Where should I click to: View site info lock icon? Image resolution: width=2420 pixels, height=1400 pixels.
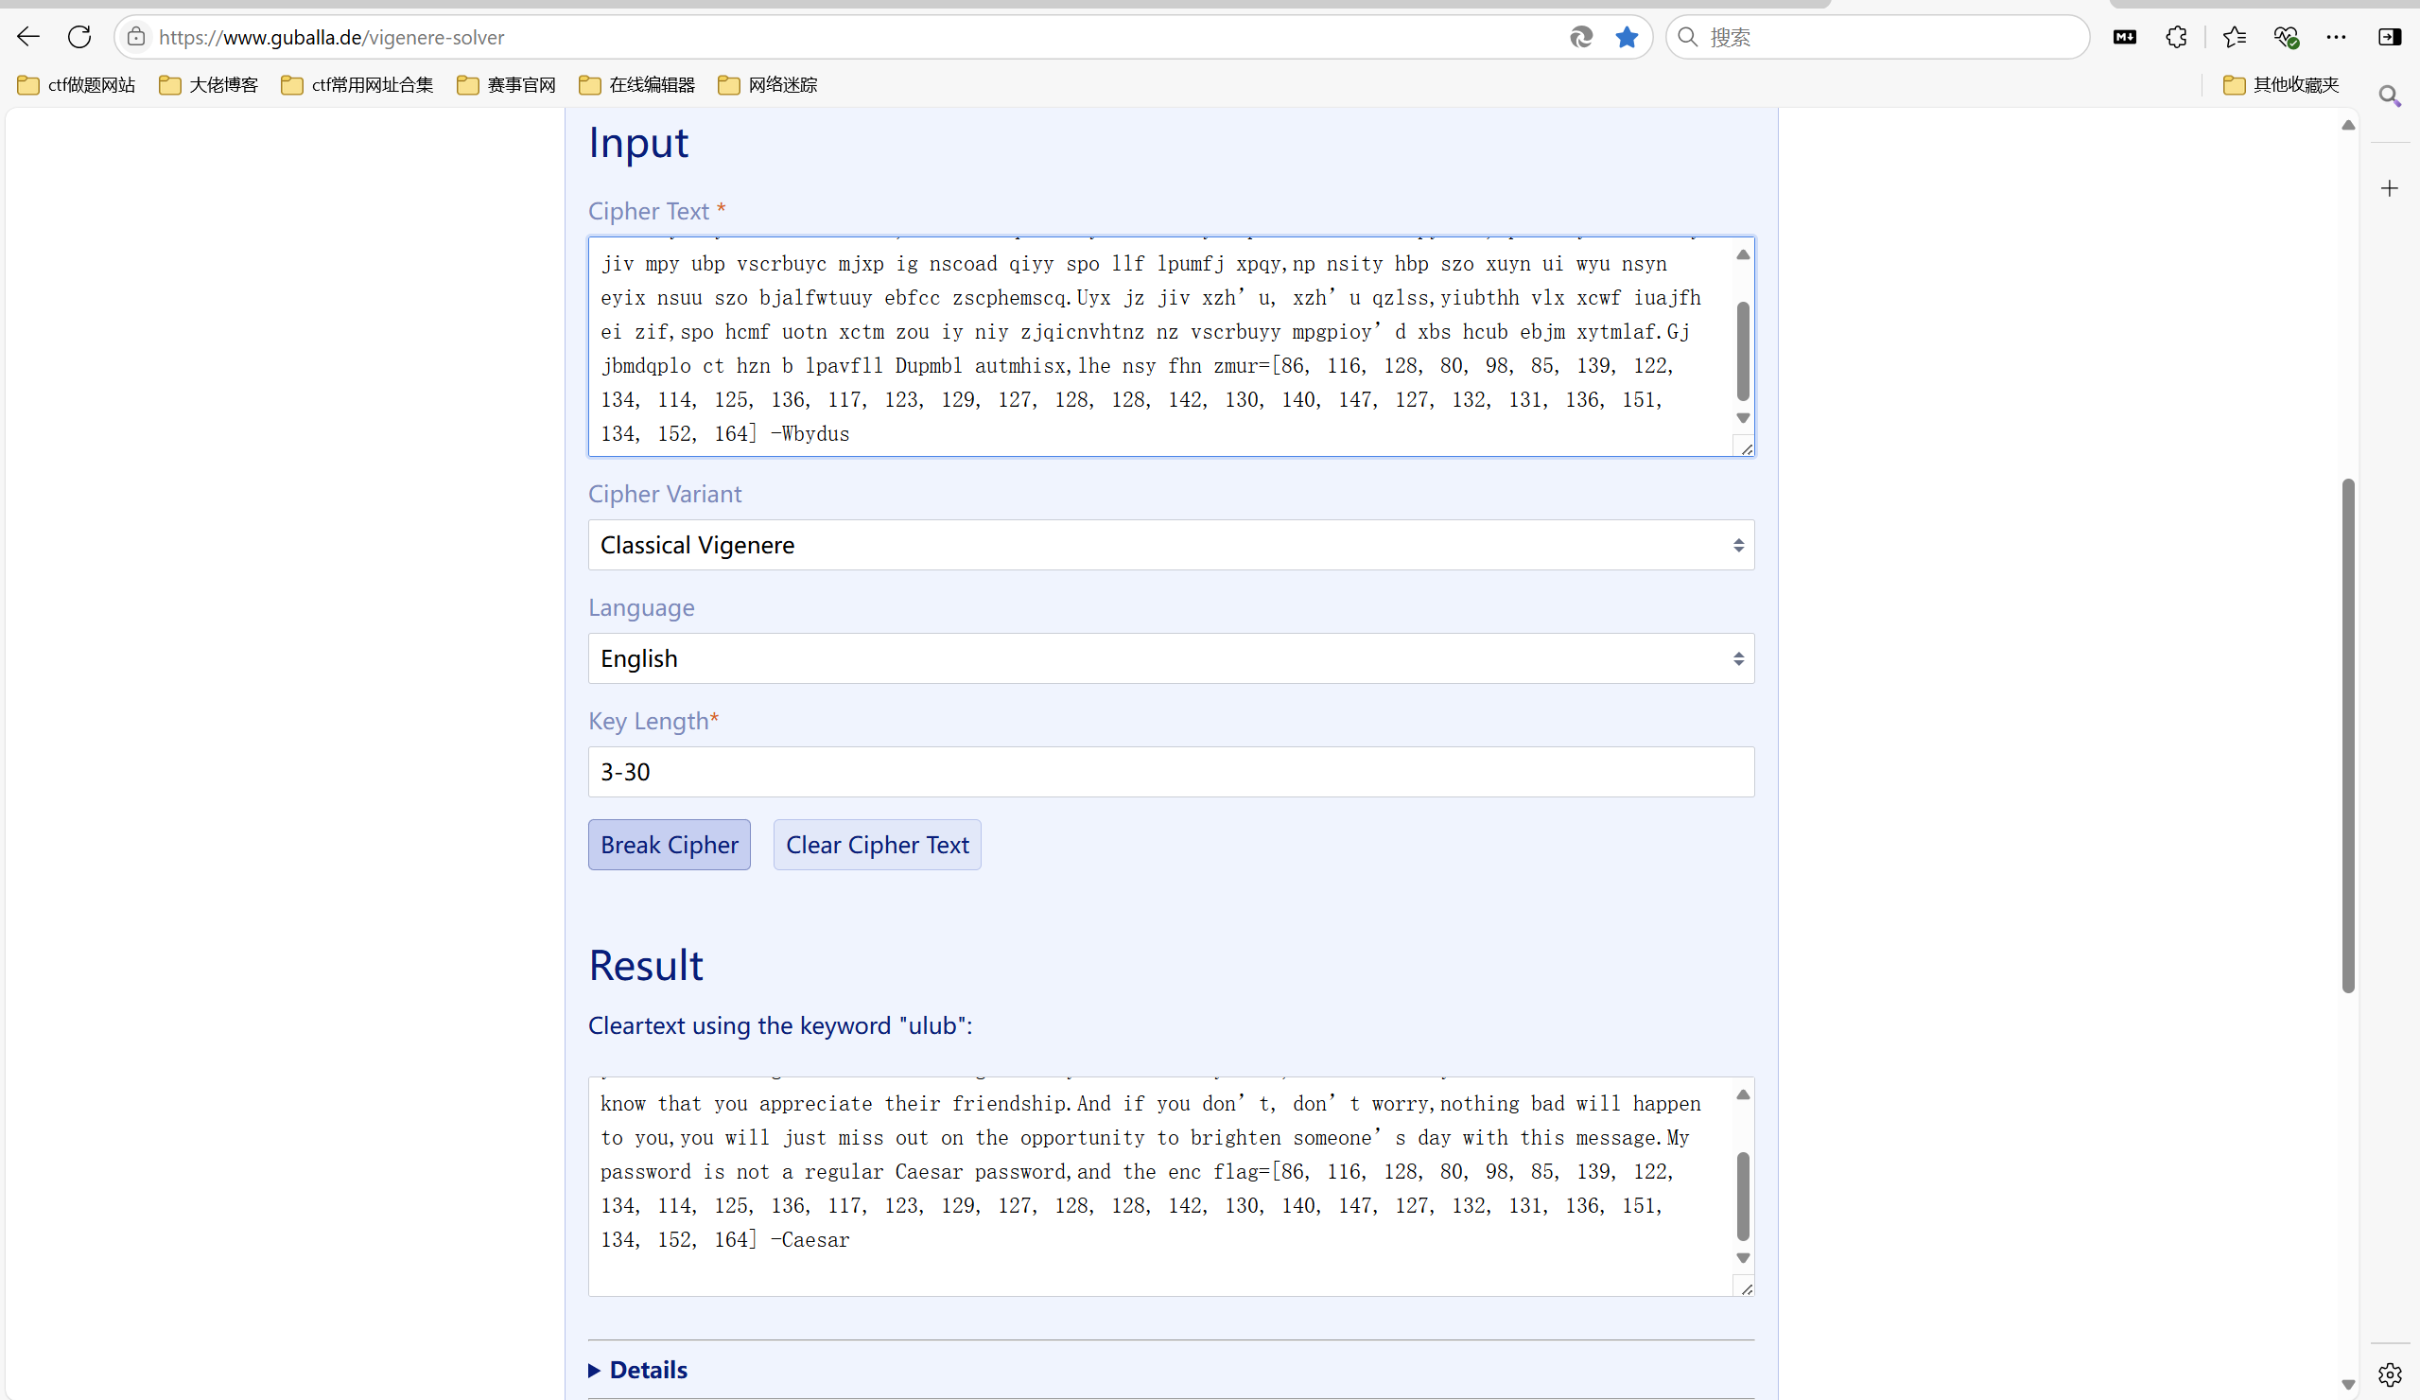pos(136,37)
